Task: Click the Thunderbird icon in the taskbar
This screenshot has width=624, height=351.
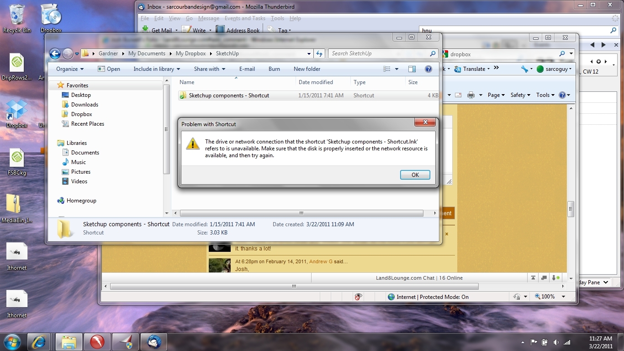Action: coord(154,342)
